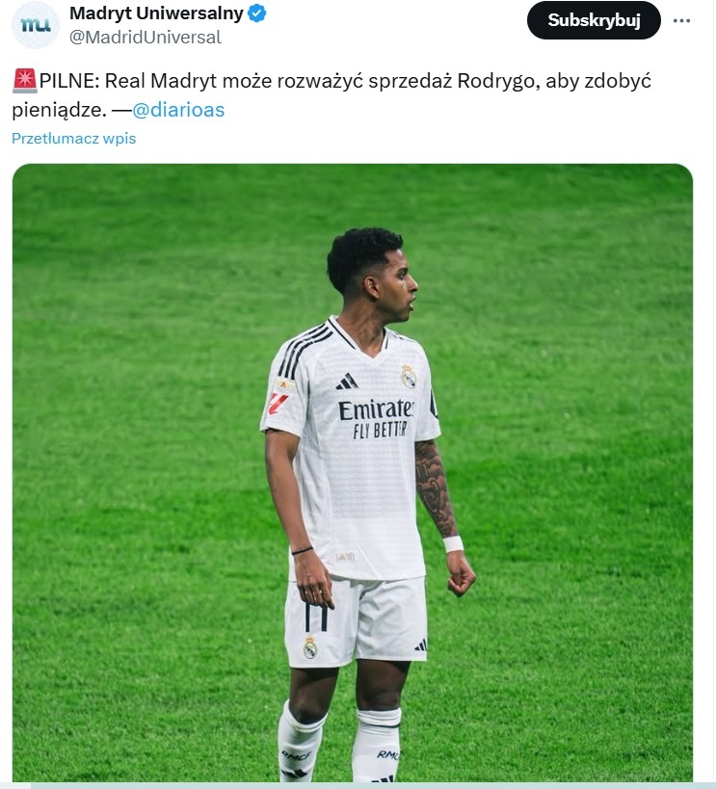Click the red siren emoji
Image resolution: width=716 pixels, height=789 pixels.
[x=25, y=81]
